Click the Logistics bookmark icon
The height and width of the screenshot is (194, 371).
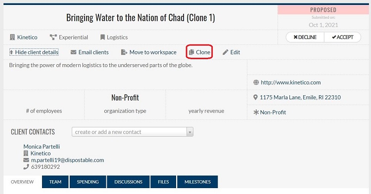102,37
